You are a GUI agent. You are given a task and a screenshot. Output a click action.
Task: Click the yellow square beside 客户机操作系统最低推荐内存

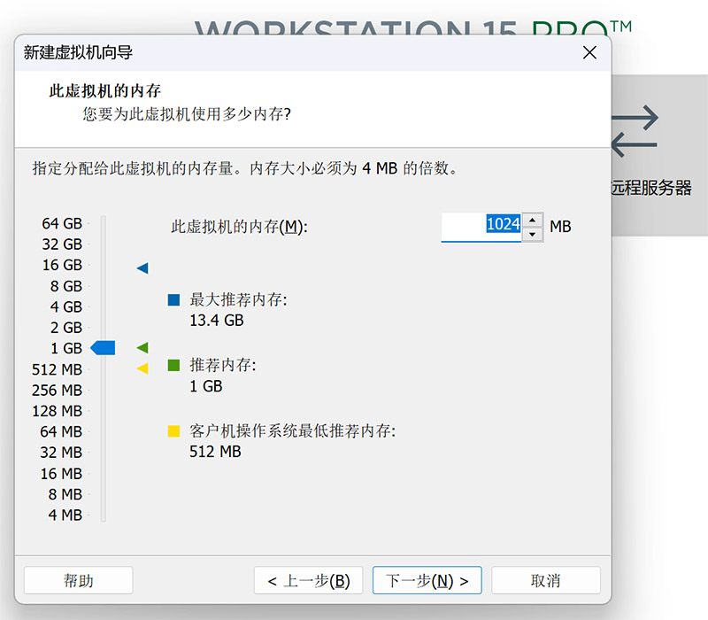173,430
